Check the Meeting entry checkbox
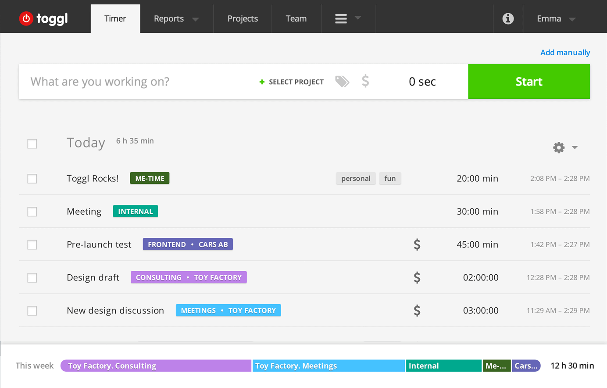Image resolution: width=607 pixels, height=388 pixels. pyautogui.click(x=32, y=212)
